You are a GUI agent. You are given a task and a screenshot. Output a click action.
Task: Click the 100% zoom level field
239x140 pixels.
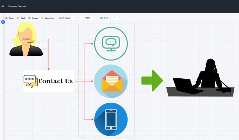point(88,18)
